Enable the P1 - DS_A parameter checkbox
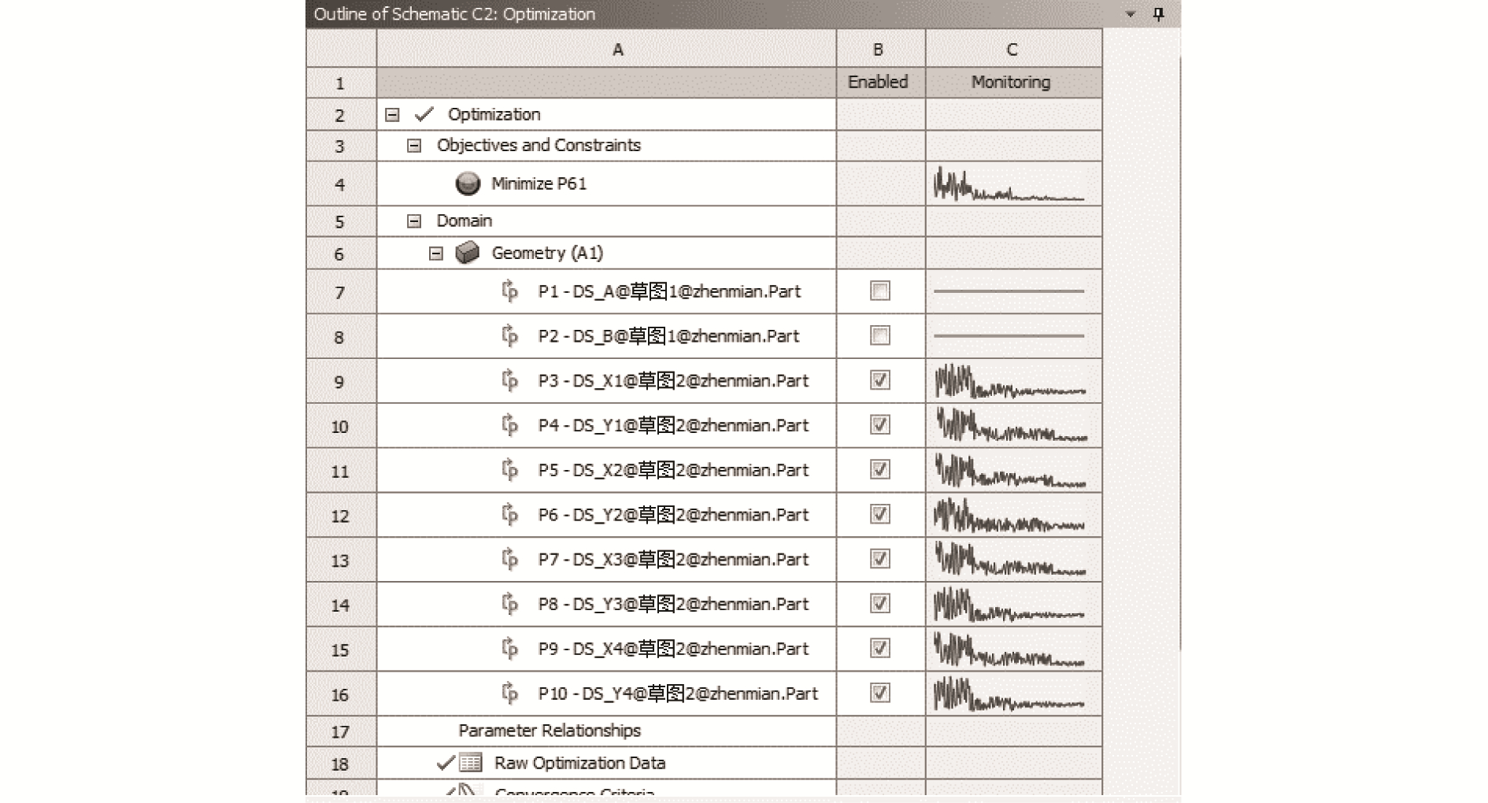 click(879, 291)
